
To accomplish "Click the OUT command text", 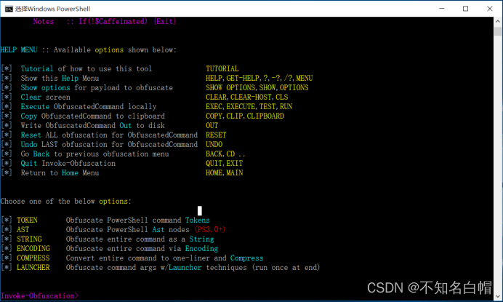I will (x=212, y=126).
